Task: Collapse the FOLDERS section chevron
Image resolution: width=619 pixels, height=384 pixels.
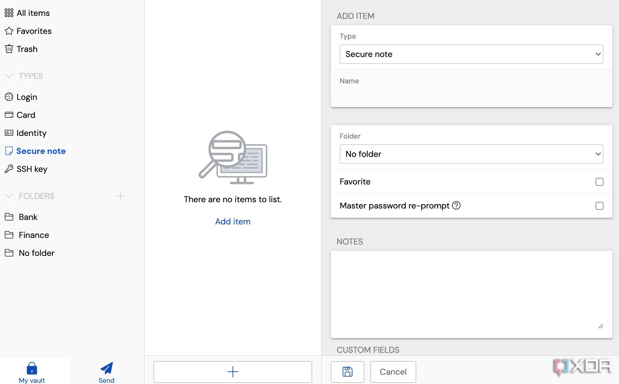Action: click(x=9, y=196)
